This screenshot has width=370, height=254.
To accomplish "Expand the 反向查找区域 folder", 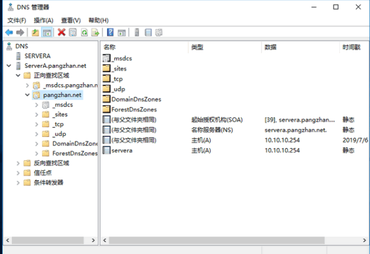I will (18, 163).
